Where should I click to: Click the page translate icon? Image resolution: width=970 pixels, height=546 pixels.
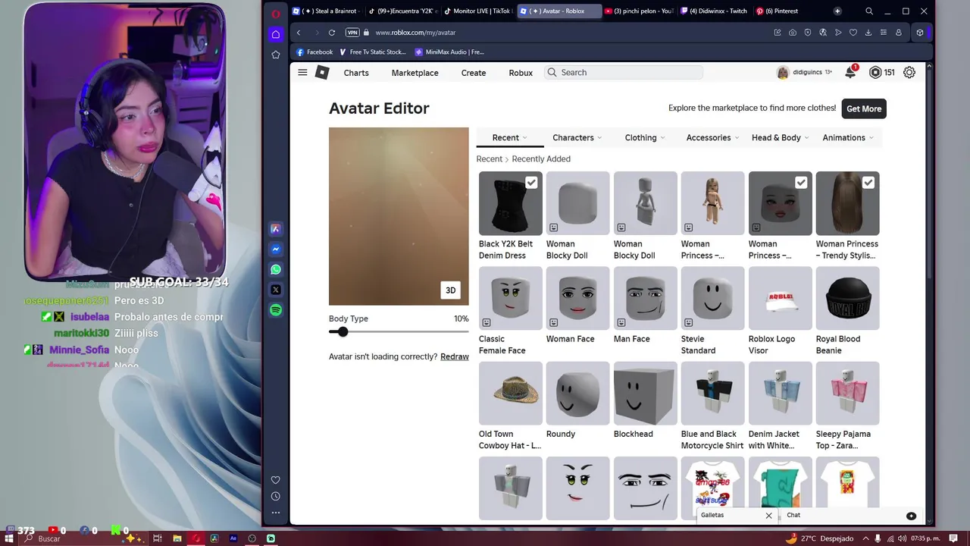[823, 33]
